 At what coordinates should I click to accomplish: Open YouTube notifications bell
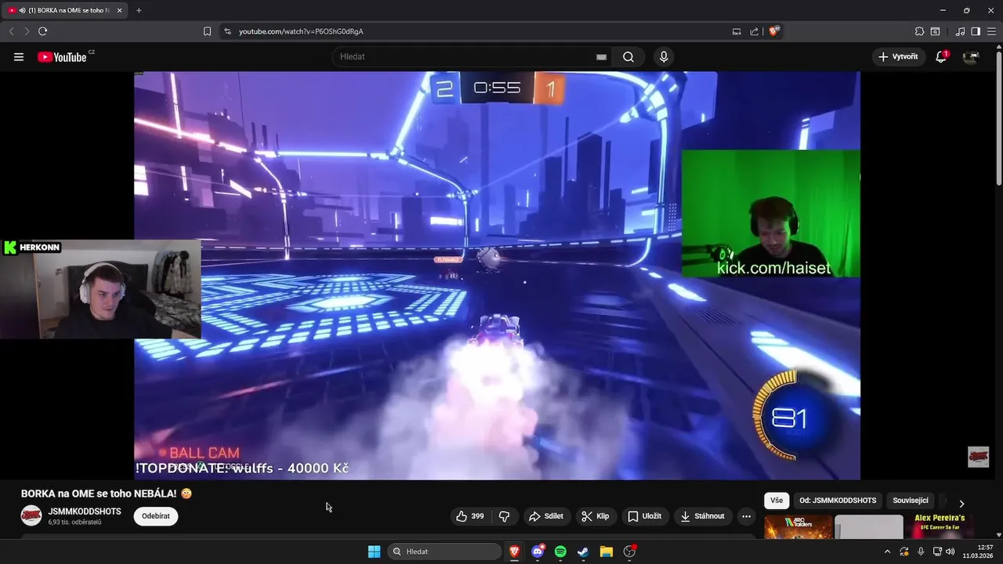tap(941, 56)
